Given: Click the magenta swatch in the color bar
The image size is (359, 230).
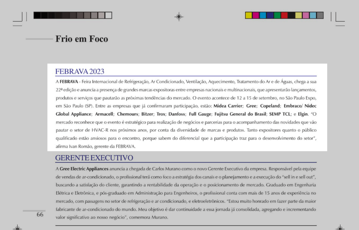Looking at the screenshot, I should pos(256,15).
